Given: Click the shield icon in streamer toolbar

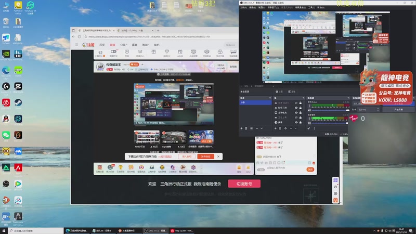Looking at the screenshot, I should (x=127, y=51).
